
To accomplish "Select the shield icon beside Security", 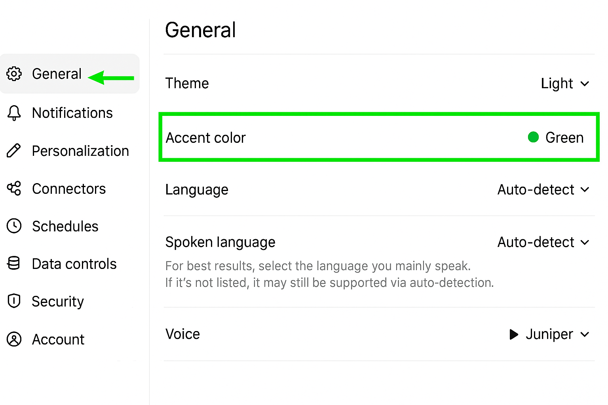I will [14, 301].
